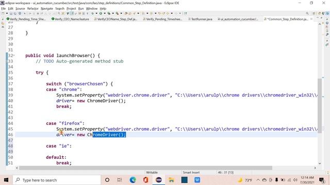Click the green Run button icon
Viewport: 330px width, 185px height.
tap(101, 13)
